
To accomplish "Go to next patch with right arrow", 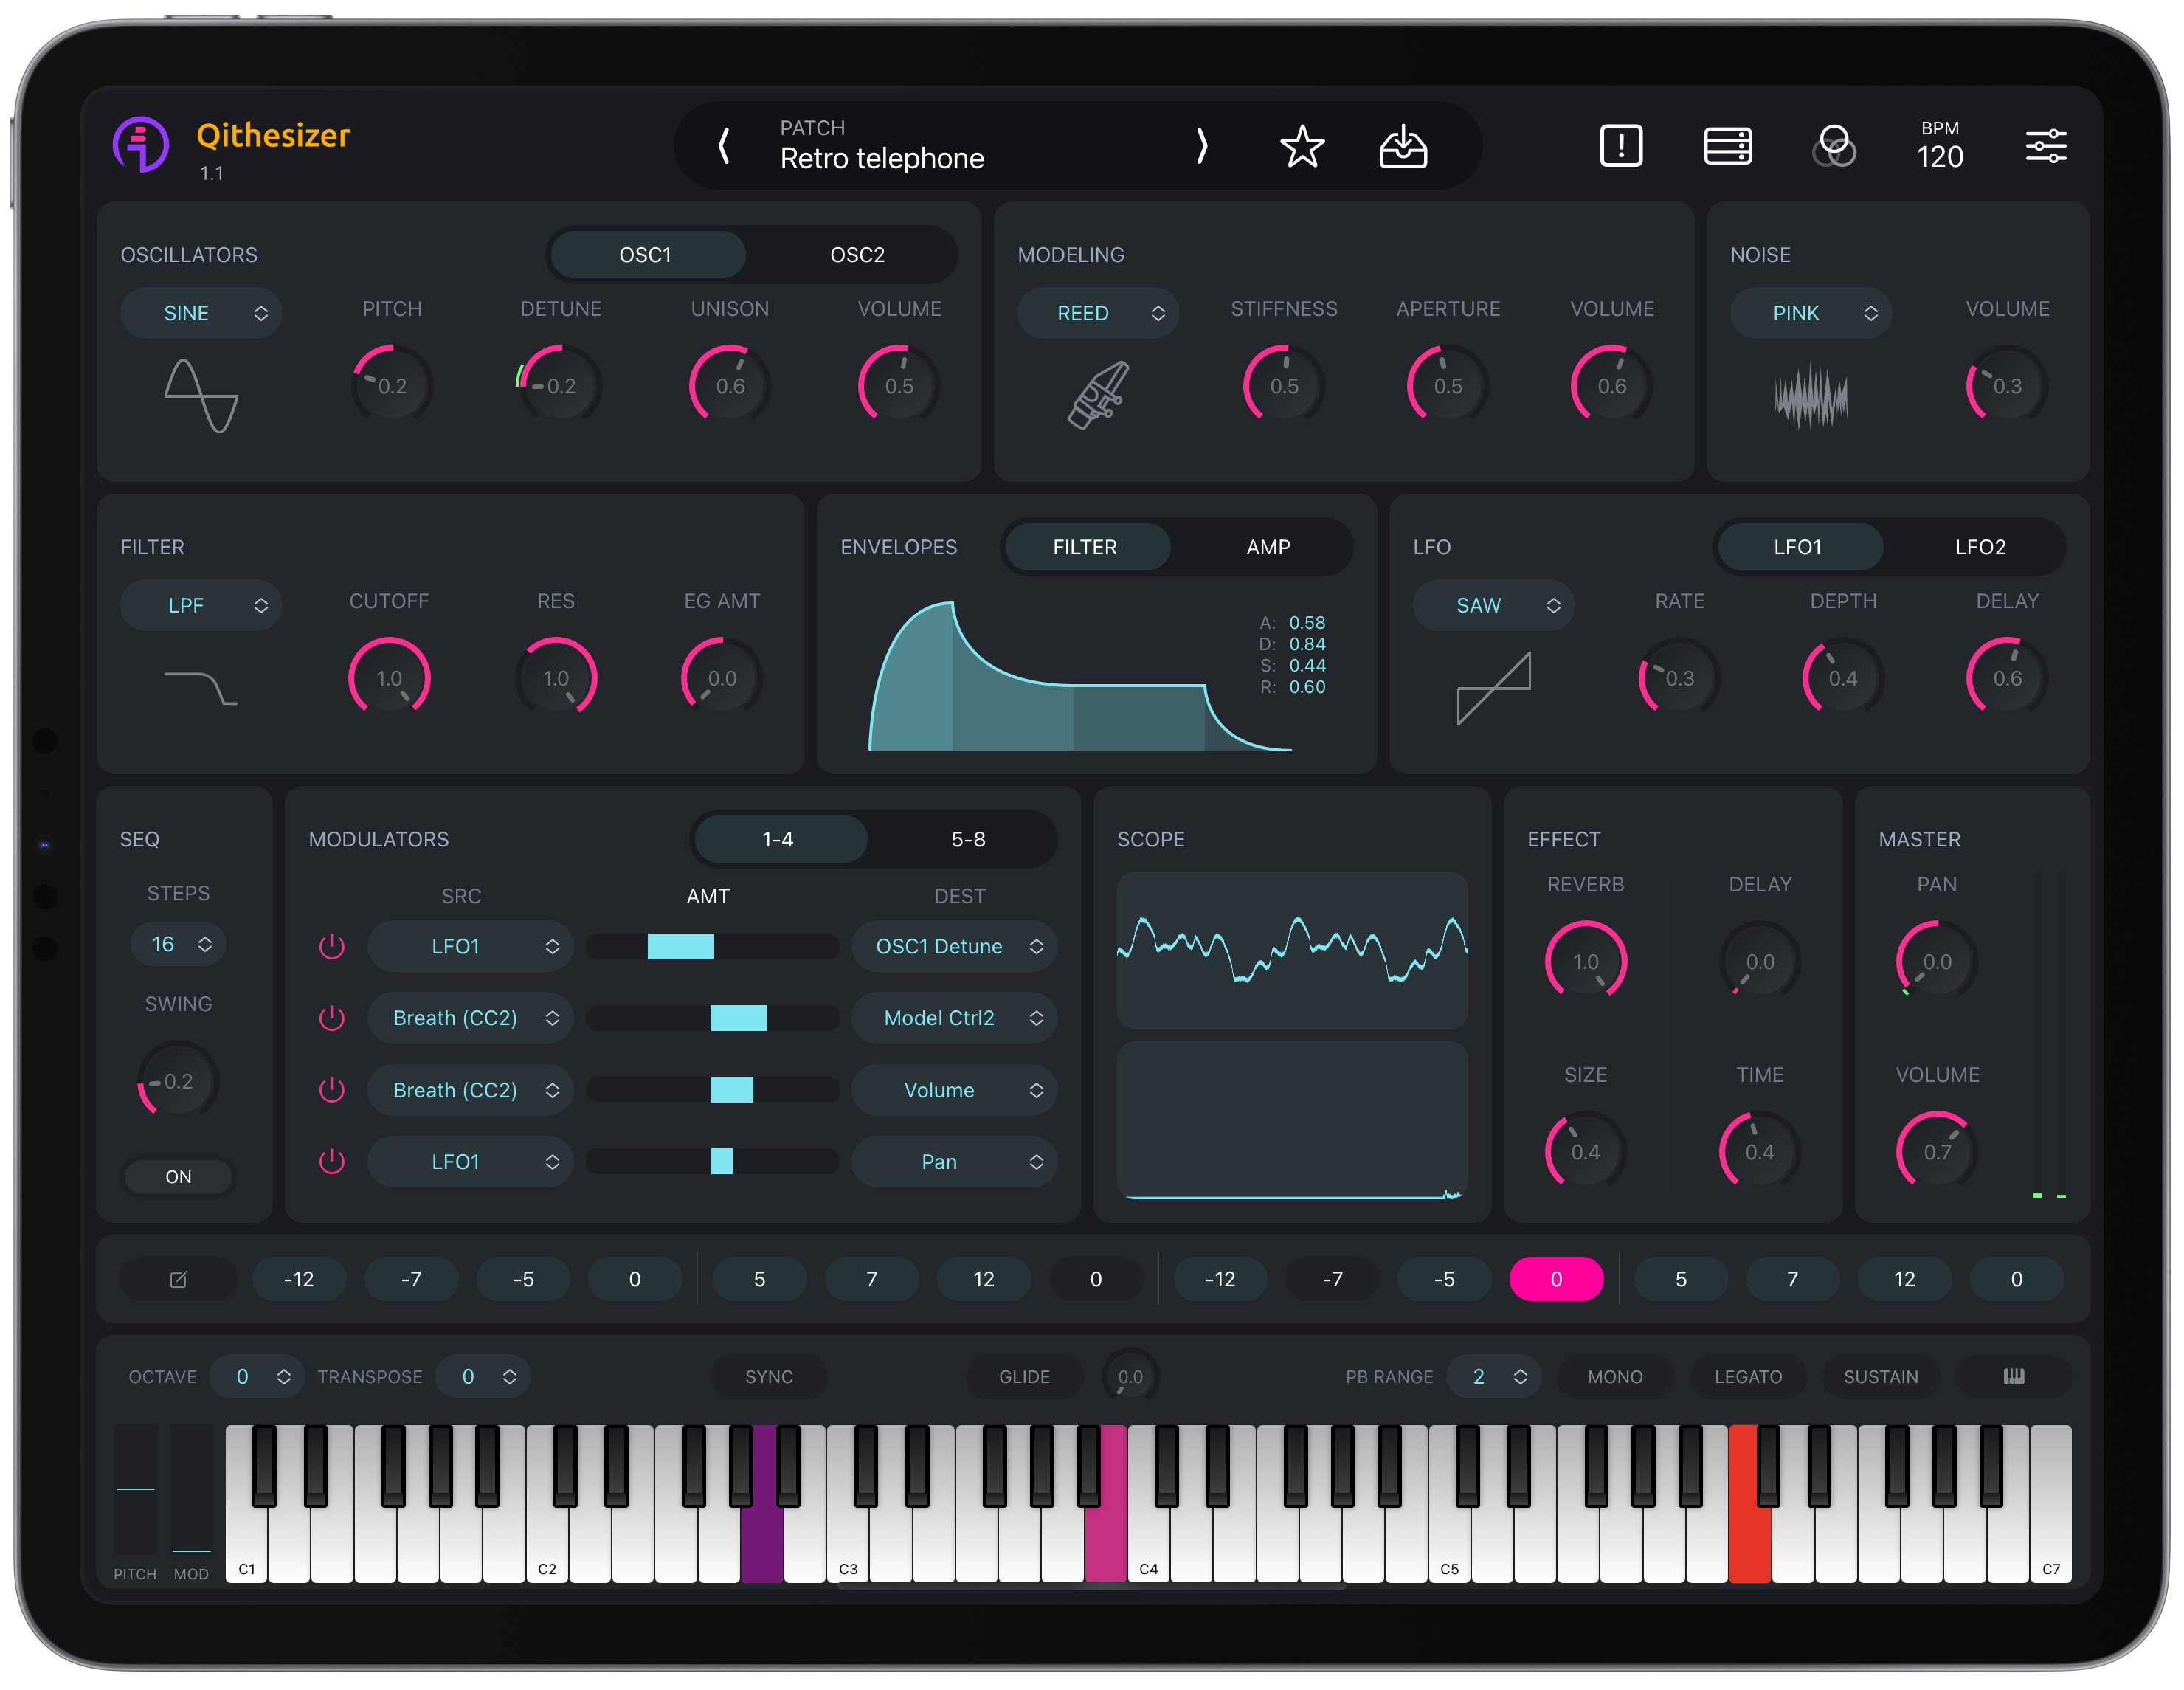I will tap(1201, 146).
